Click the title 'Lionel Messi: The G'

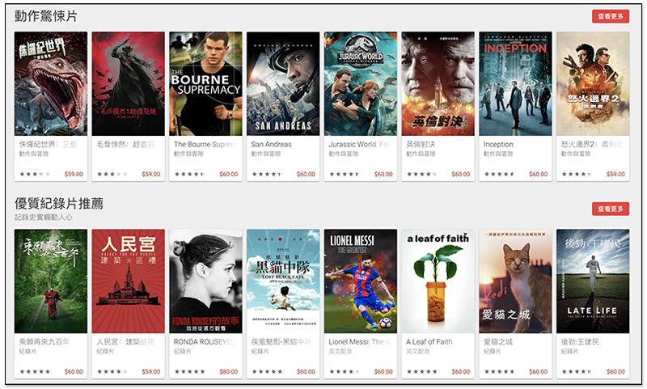coord(360,341)
